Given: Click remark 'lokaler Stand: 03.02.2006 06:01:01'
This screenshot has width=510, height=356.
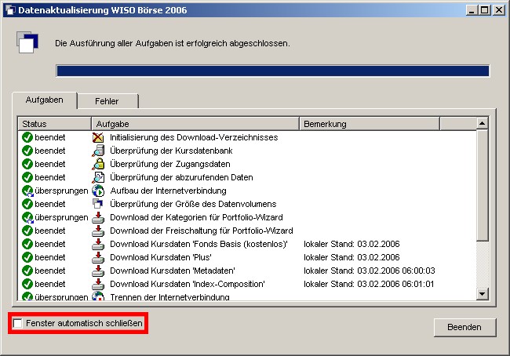Looking at the screenshot, I should pyautogui.click(x=369, y=284).
